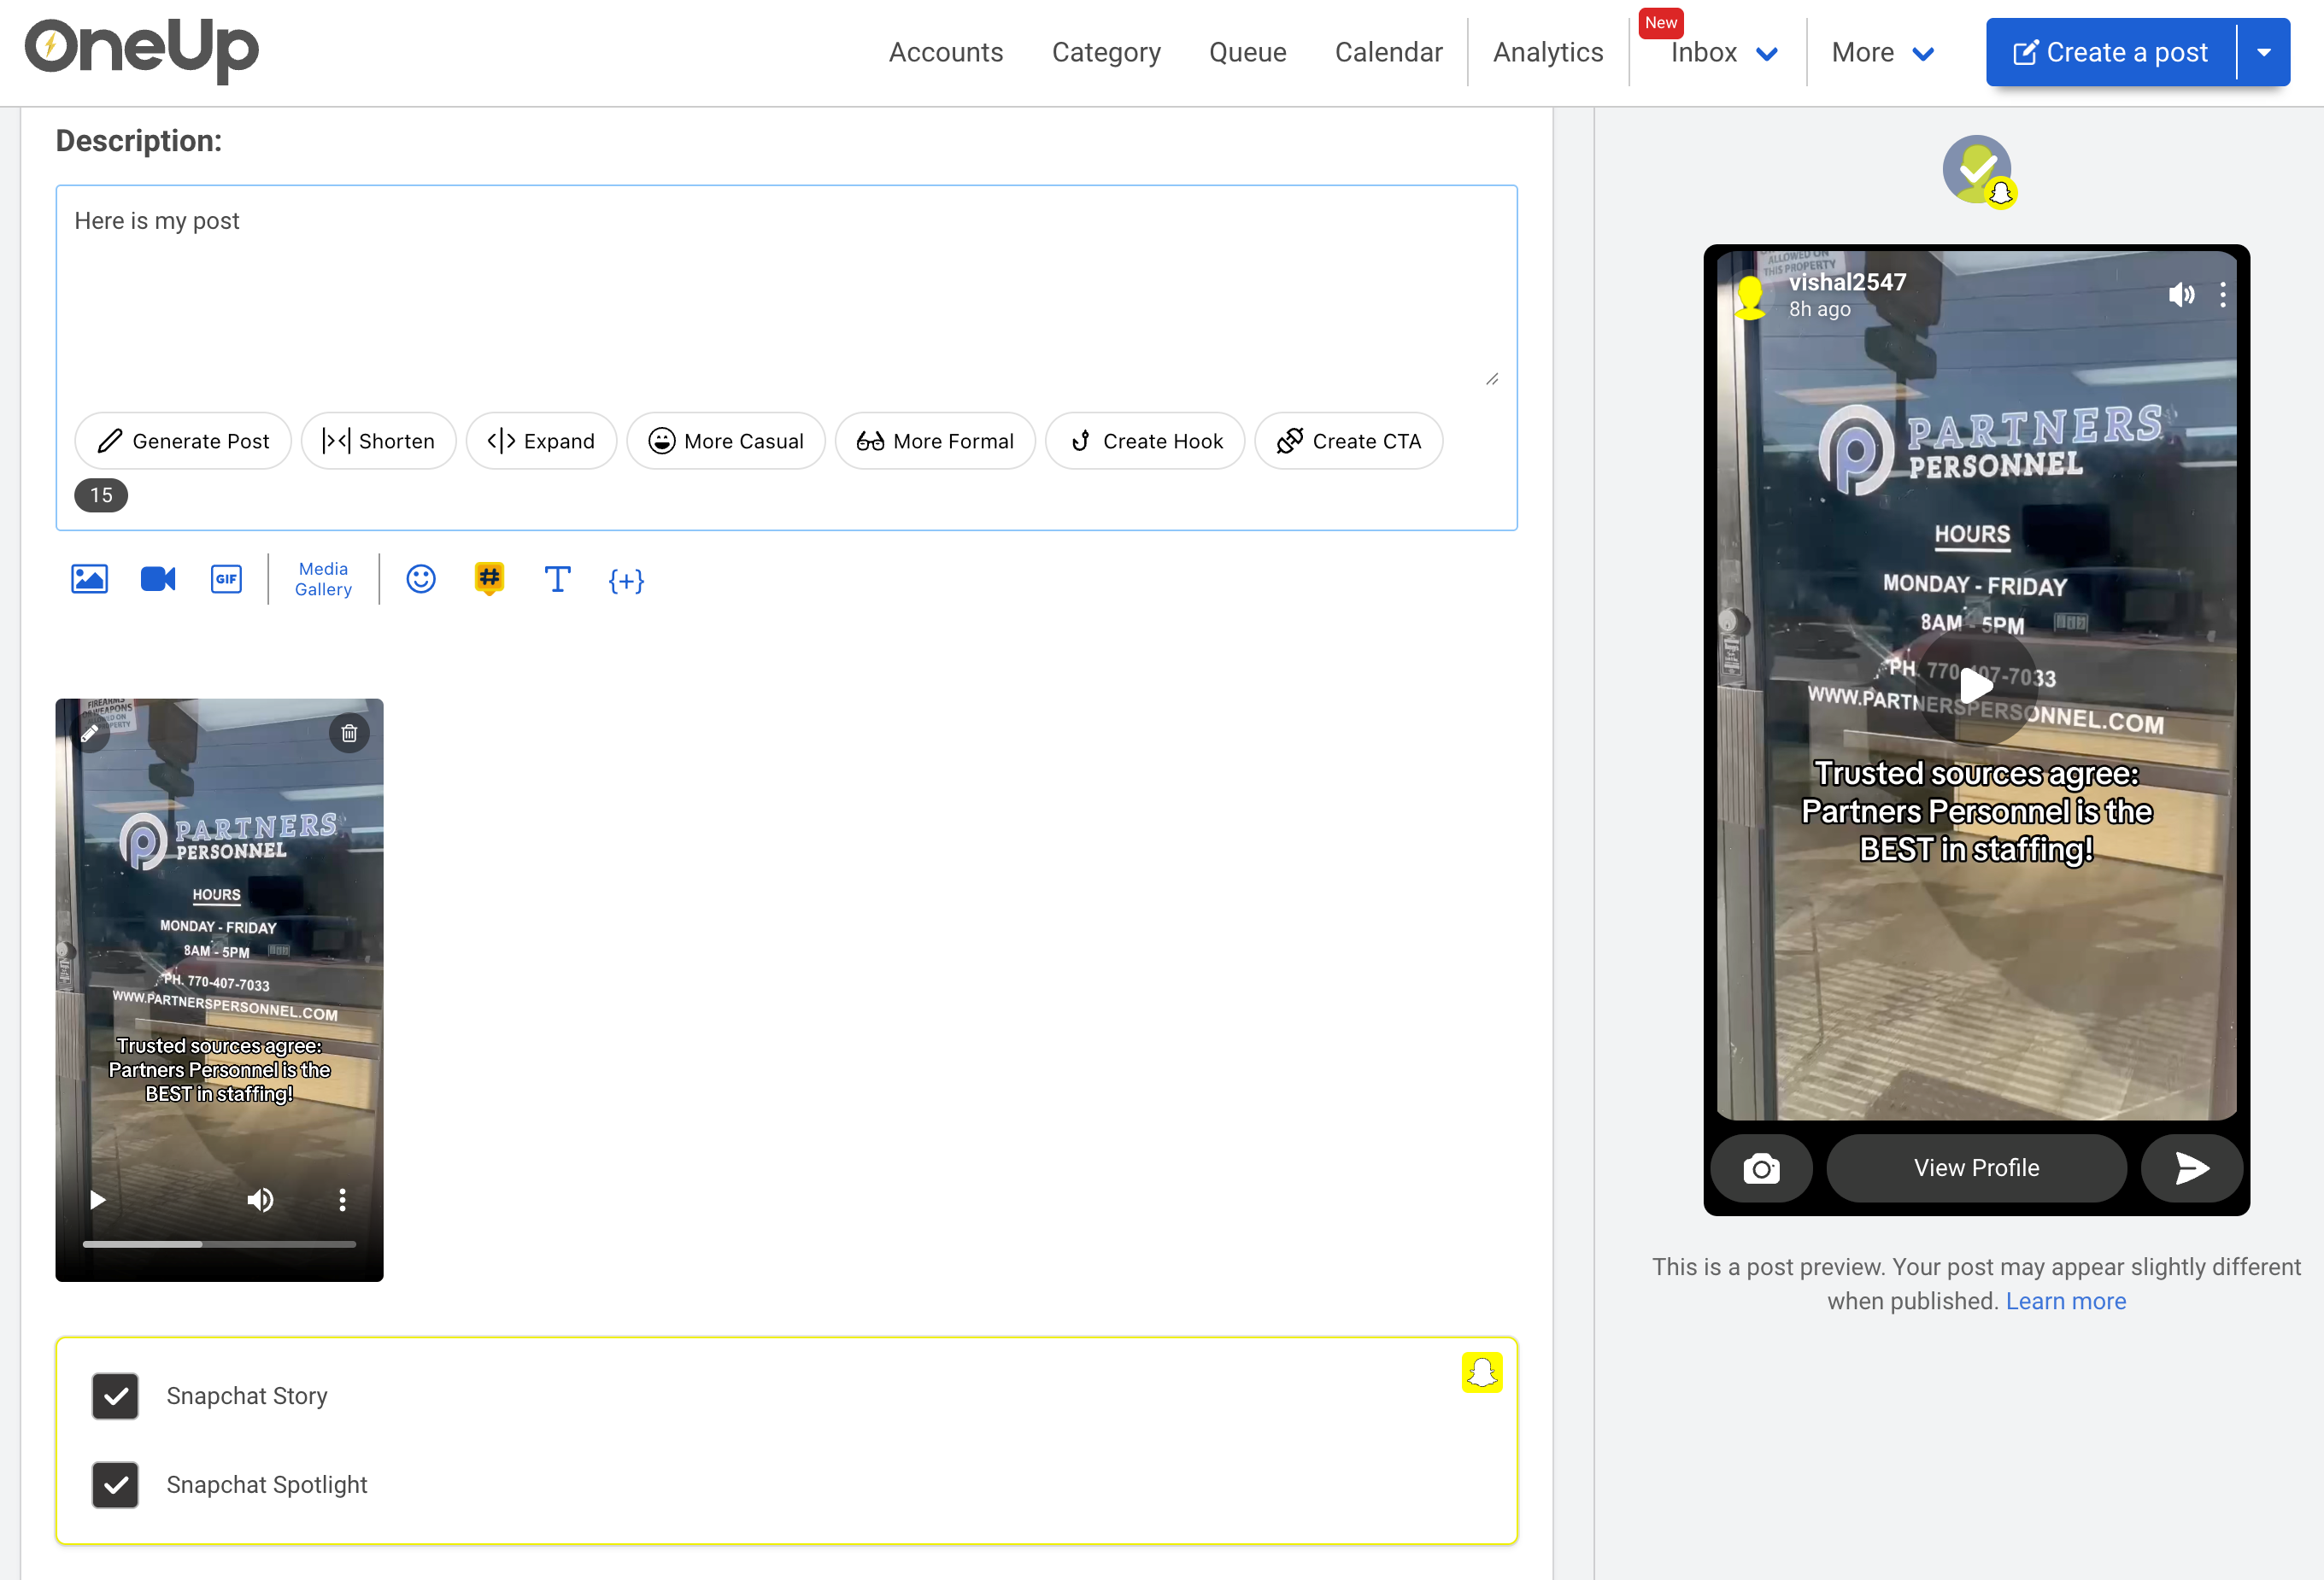The image size is (2324, 1580).
Task: Click the GIF picker icon
Action: click(x=226, y=579)
